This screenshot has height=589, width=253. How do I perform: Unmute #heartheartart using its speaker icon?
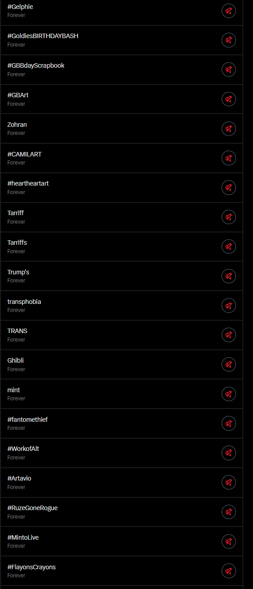click(x=229, y=187)
